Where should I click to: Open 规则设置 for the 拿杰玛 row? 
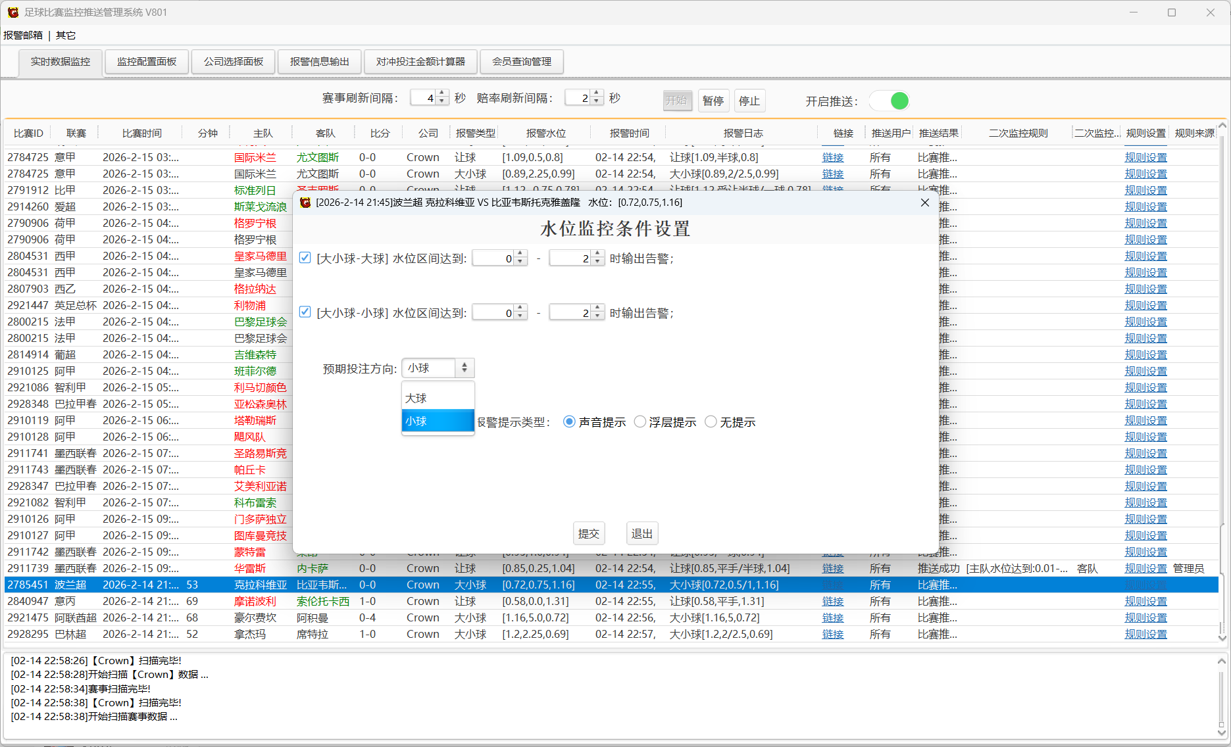pos(1146,635)
